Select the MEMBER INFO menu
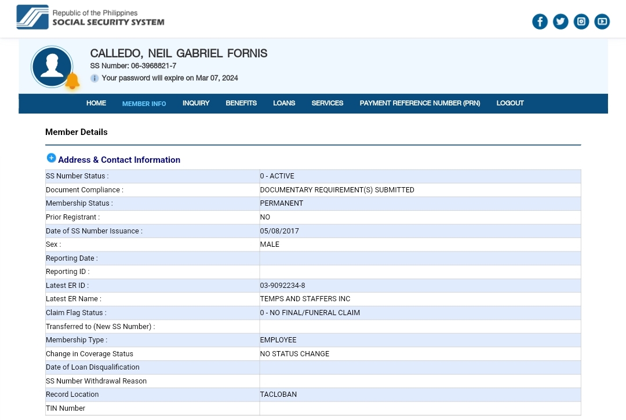This screenshot has height=420, width=626. coord(144,104)
